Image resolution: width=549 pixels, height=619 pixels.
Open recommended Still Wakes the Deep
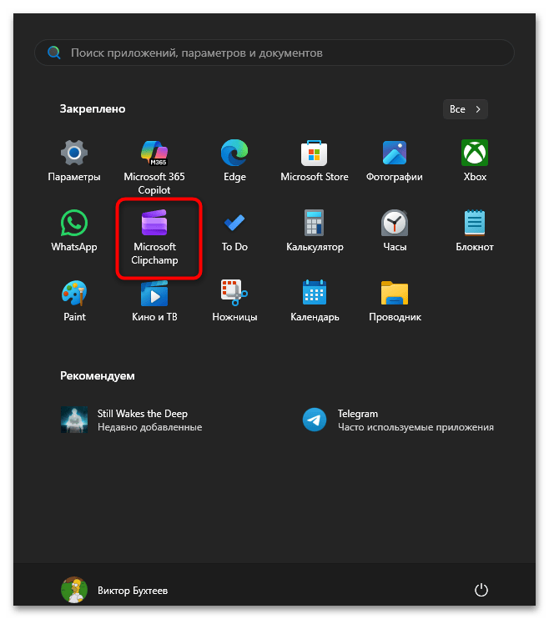pos(132,420)
